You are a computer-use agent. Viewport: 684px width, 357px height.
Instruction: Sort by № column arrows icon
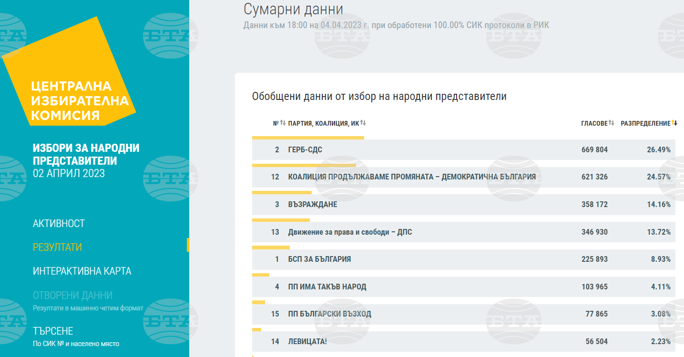pos(283,123)
